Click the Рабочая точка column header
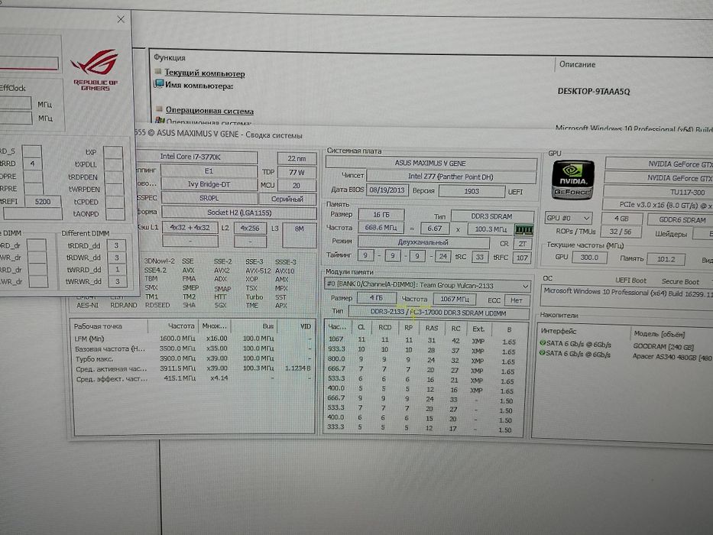Viewport: 713px width, 535px height. [98, 326]
